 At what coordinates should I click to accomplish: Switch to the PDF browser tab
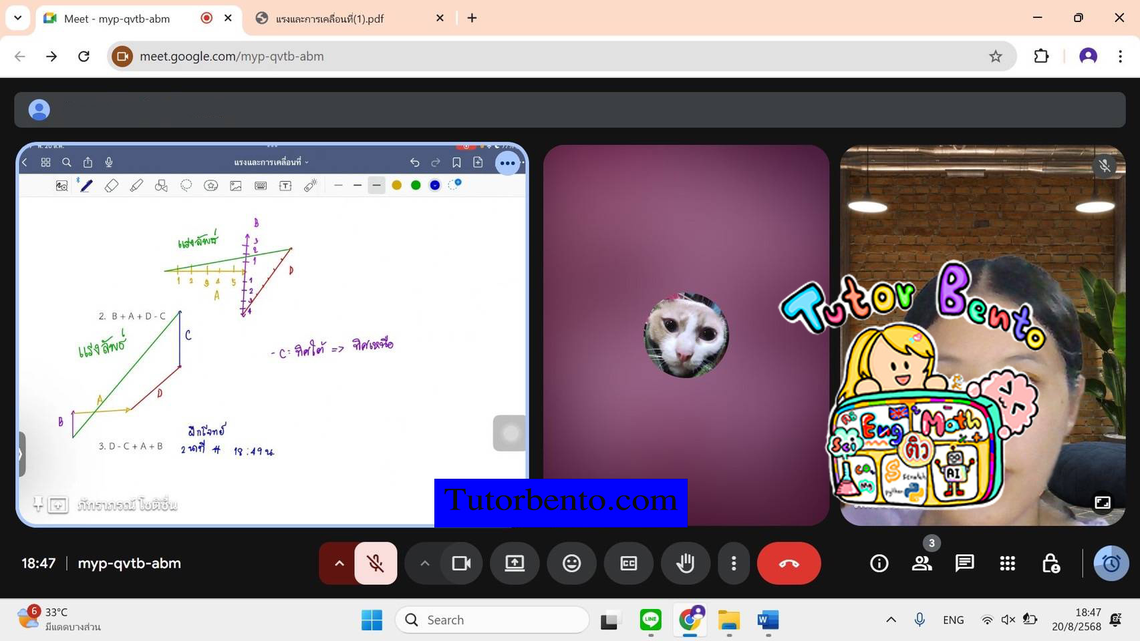(x=349, y=19)
